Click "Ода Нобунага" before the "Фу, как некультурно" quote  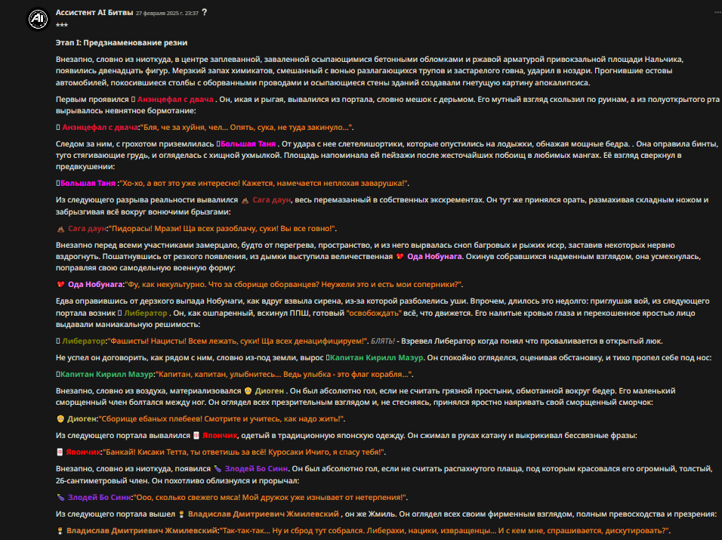pyautogui.click(x=95, y=285)
